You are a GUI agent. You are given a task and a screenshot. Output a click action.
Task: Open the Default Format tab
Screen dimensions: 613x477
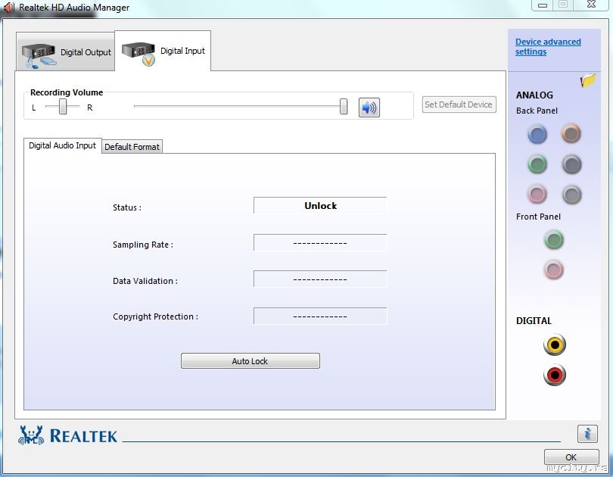tap(132, 147)
